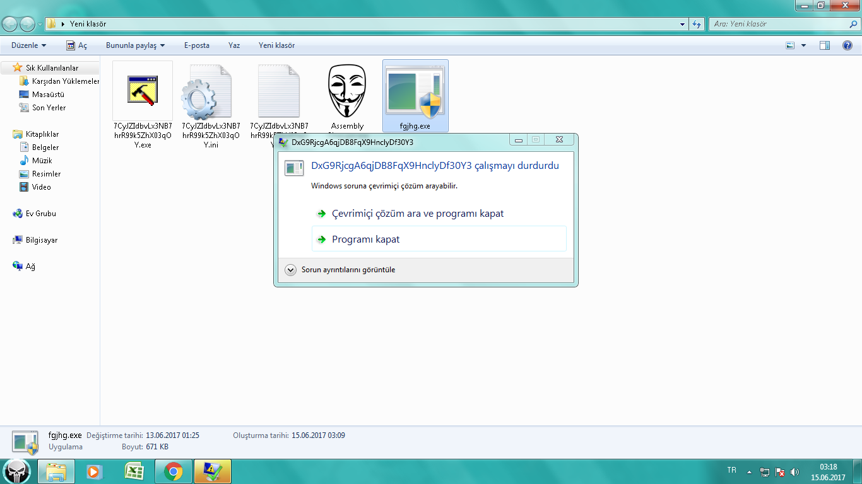Click the network tray icon

[x=765, y=471]
